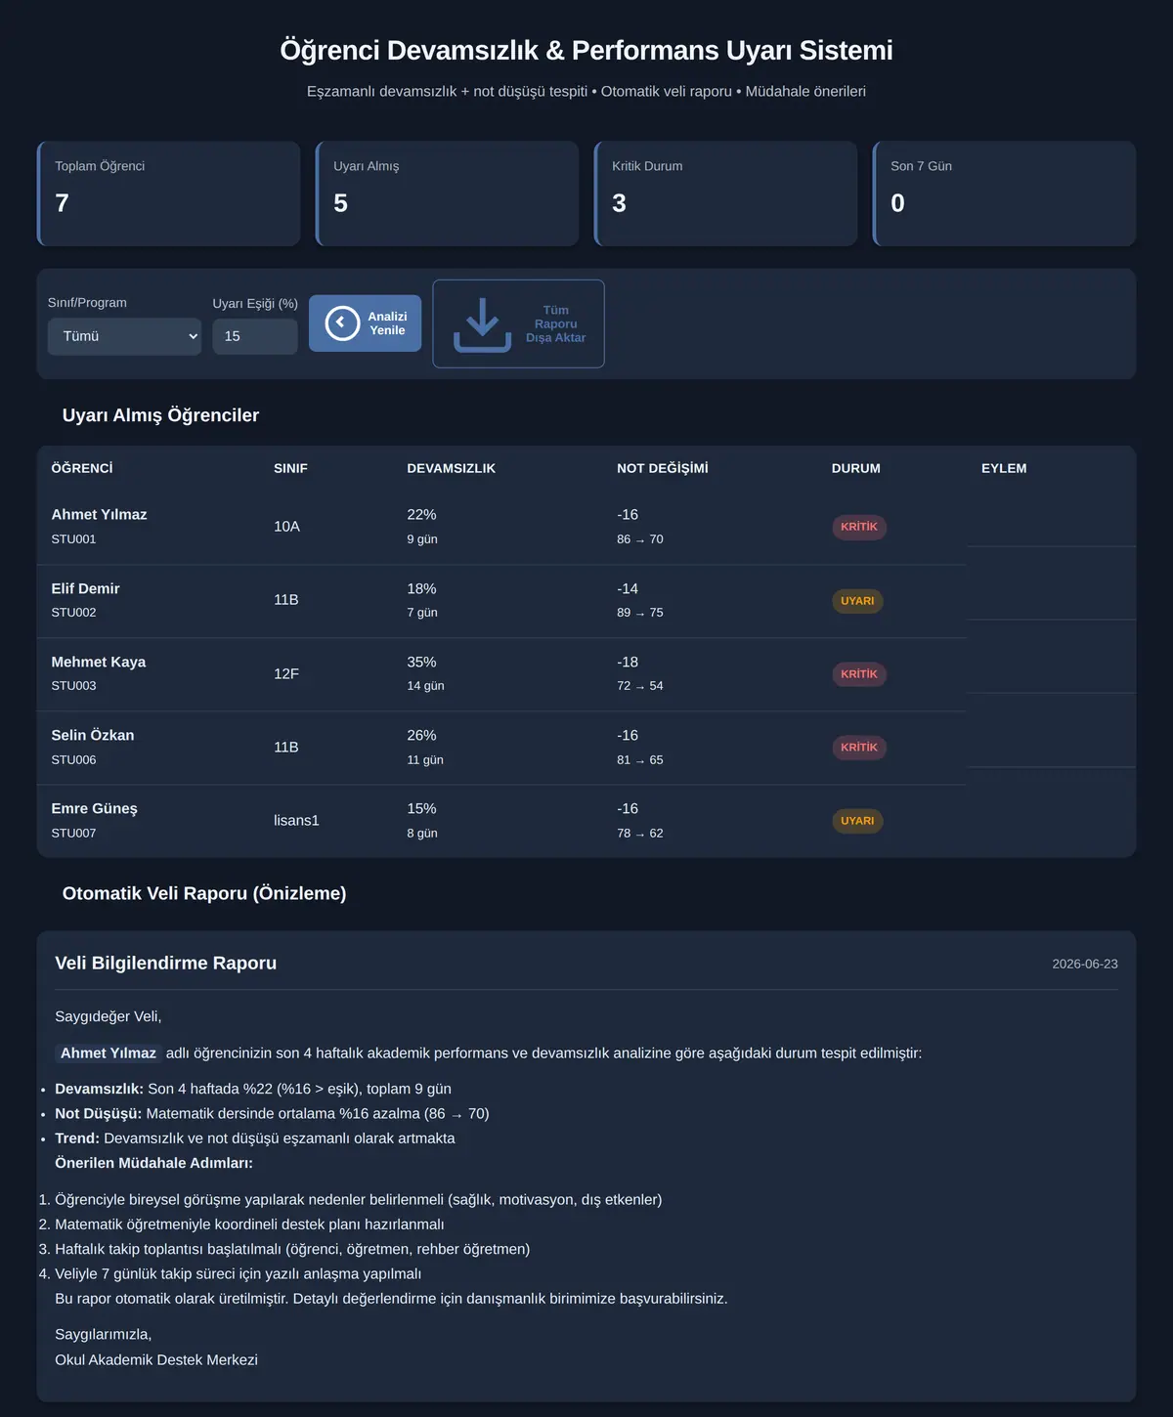Select student name Mehmet Kaya

(98, 663)
